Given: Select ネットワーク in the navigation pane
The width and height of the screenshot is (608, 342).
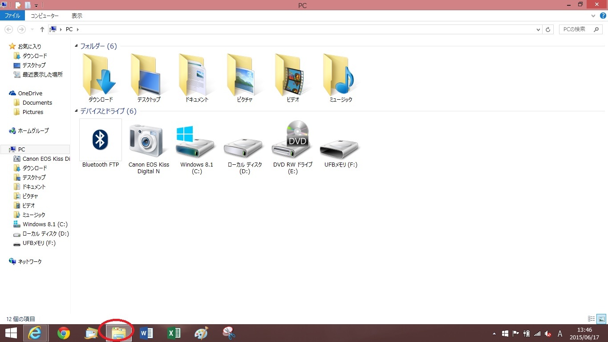Looking at the screenshot, I should point(29,261).
